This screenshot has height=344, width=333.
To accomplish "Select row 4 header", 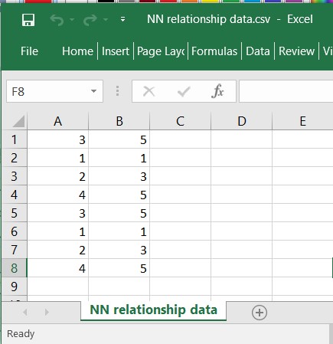I will tap(15, 195).
